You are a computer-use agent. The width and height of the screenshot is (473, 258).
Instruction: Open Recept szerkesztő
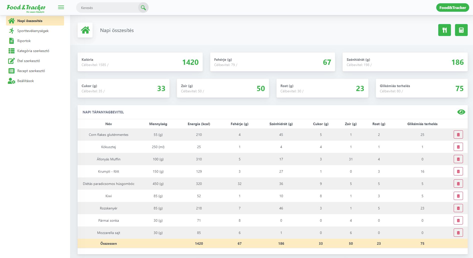point(35,71)
